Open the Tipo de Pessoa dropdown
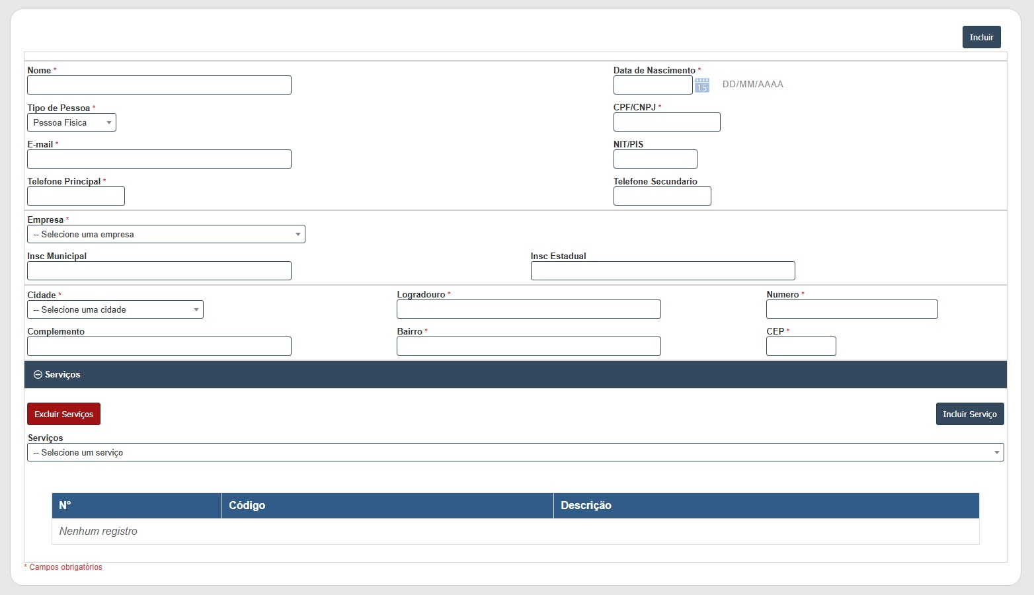Screen dimensions: 1034x595 click(71, 122)
